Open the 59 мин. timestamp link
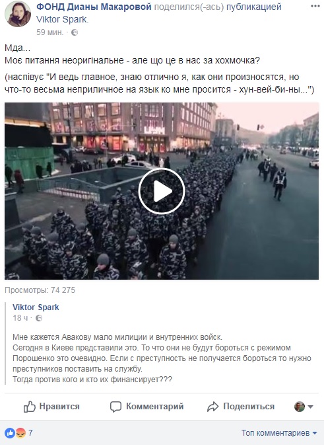This screenshot has height=445, width=324. point(50,32)
